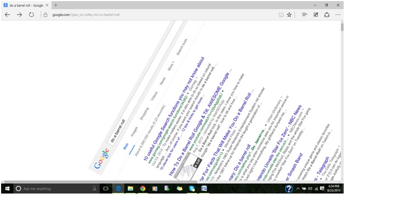404x216 pixels.
Task: Go back using the browser back arrow
Action: tap(8, 15)
